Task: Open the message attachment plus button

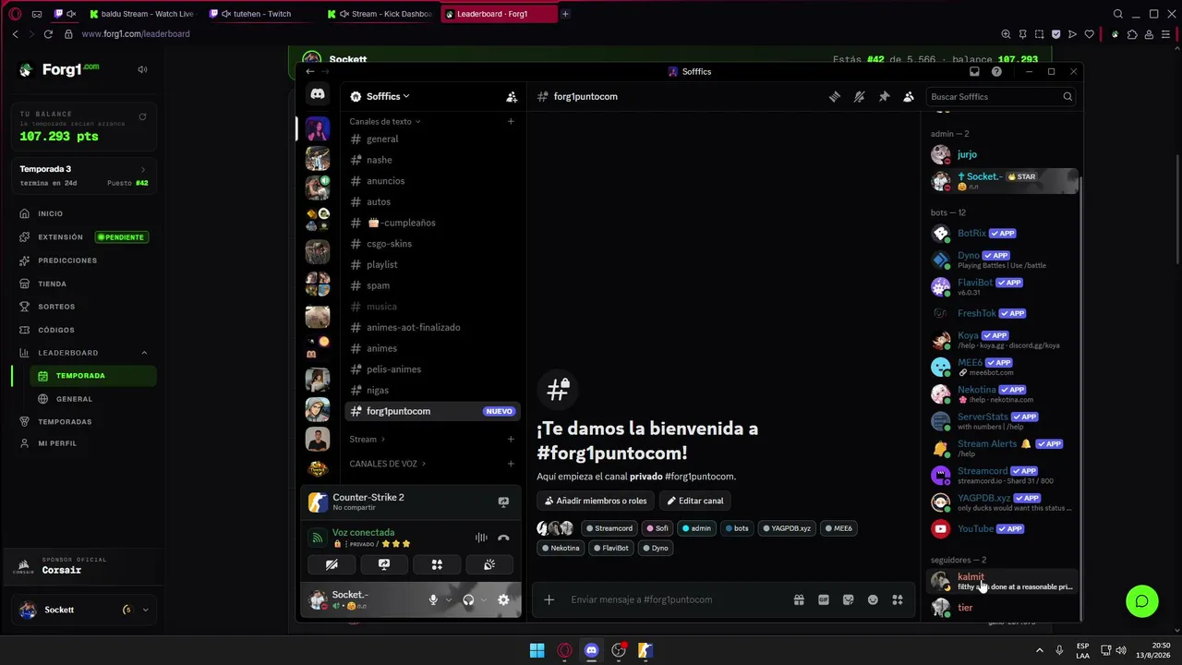Action: coord(549,599)
